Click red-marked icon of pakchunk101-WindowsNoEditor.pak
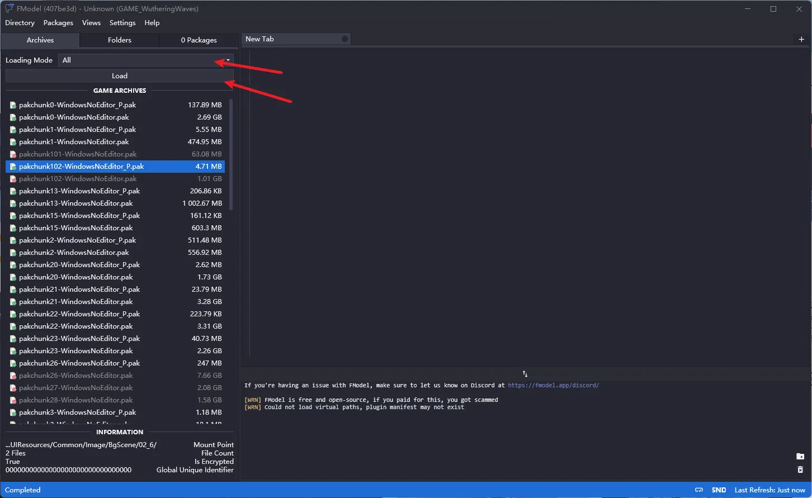Screen dimensions: 812x498 pyautogui.click(x=13, y=154)
